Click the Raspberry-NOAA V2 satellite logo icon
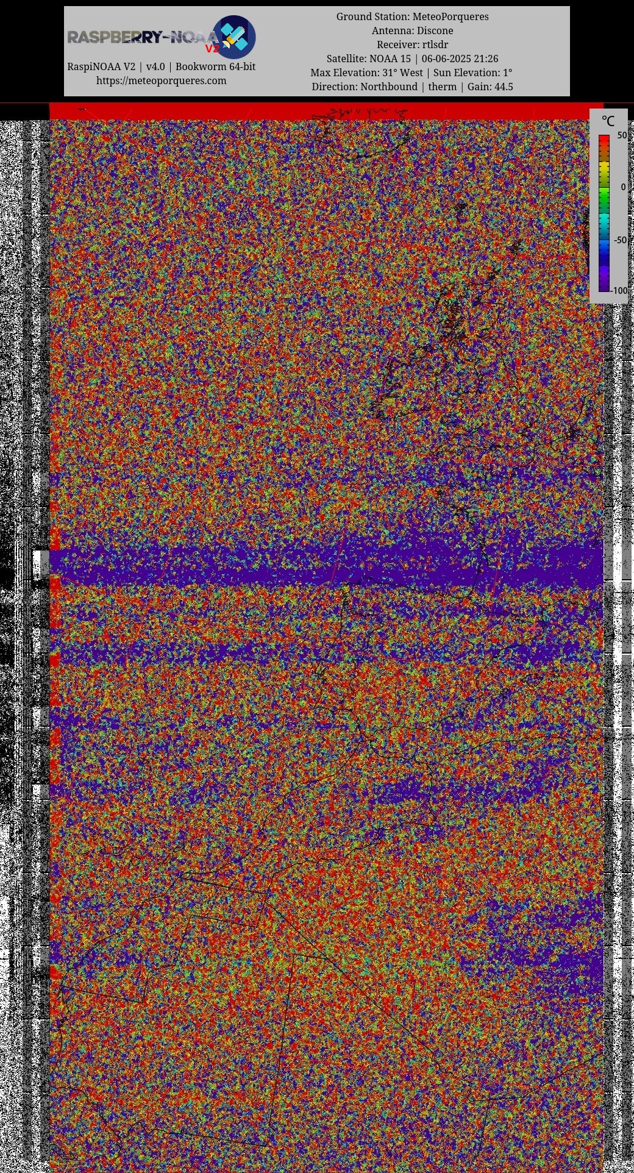Image resolution: width=634 pixels, height=1173 pixels. point(234,37)
